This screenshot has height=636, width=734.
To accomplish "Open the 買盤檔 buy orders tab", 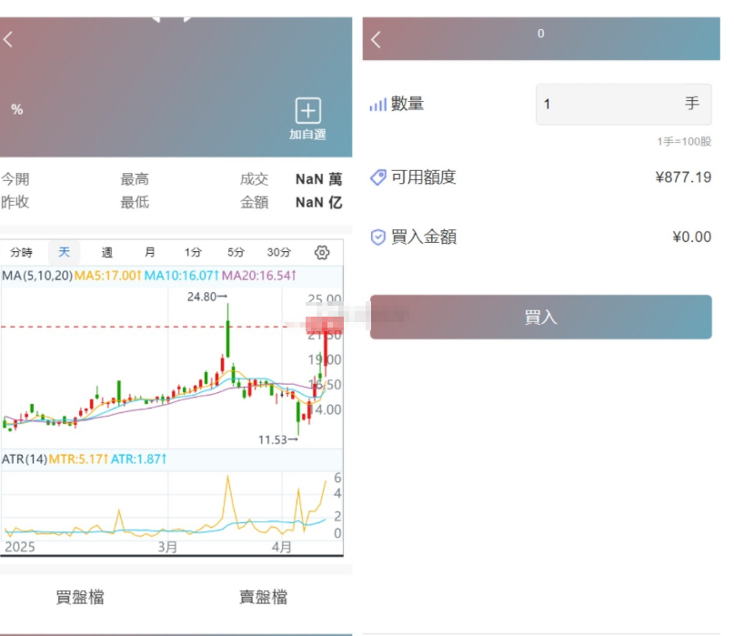I will 80,597.
